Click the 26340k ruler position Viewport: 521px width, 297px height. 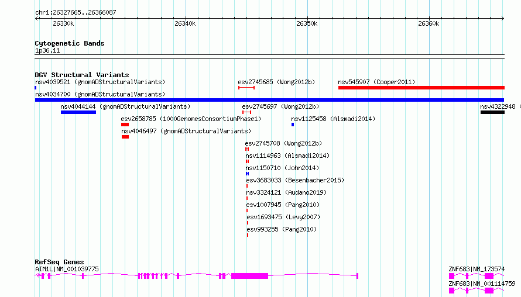coord(185,23)
